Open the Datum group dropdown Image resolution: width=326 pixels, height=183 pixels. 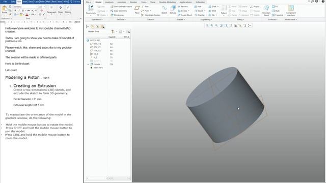tap(151, 19)
